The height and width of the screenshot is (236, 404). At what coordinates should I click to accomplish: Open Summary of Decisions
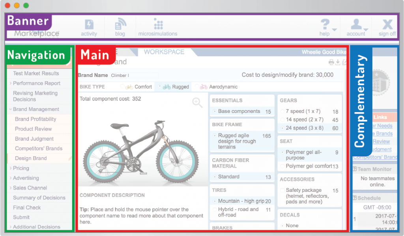point(39,198)
